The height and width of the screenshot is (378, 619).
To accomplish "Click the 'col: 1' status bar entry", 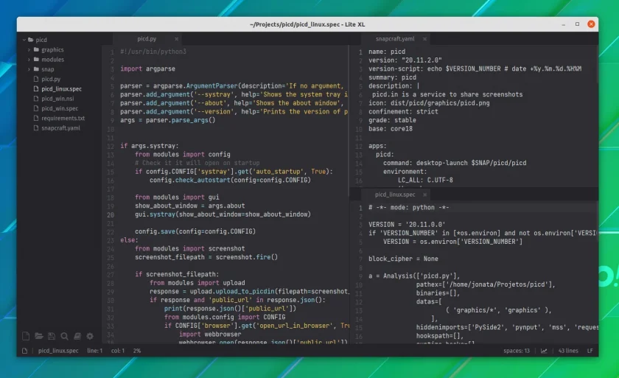I will click(x=118, y=351).
